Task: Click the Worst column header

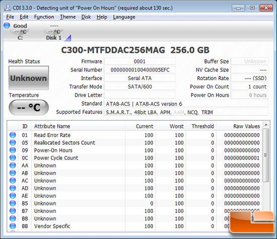Action: pyautogui.click(x=171, y=126)
